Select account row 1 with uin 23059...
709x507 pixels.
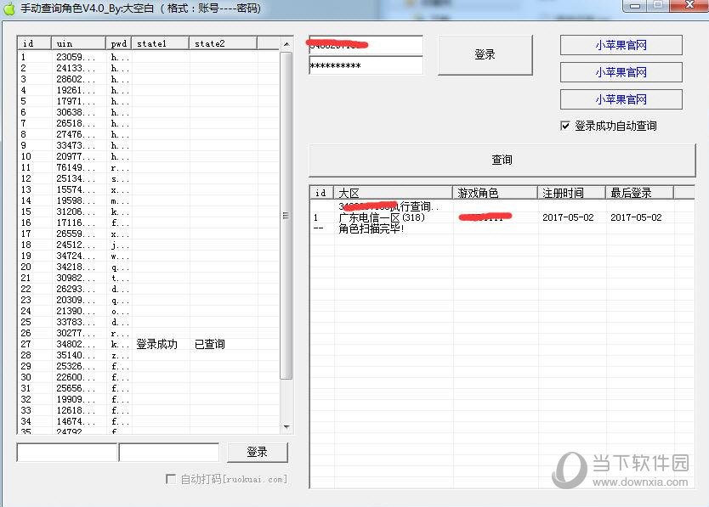point(148,57)
